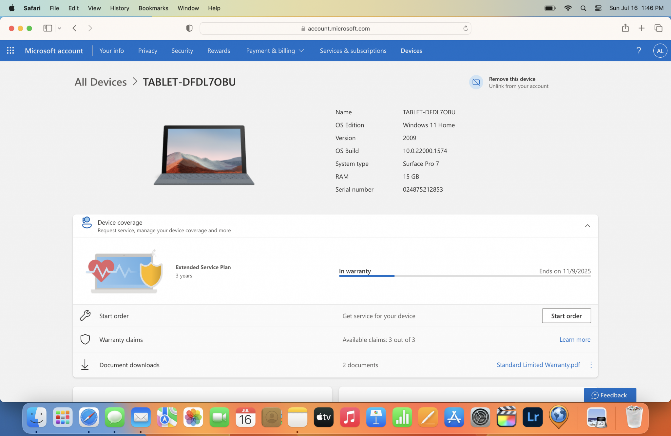Click the Microsoft account home link
The height and width of the screenshot is (436, 671).
click(x=54, y=50)
